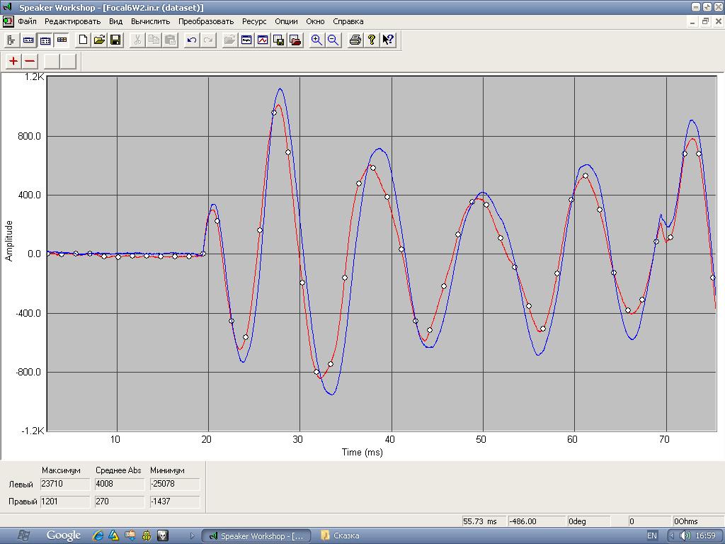This screenshot has width=725, height=544.
Task: Click the New document icon
Action: tap(83, 40)
